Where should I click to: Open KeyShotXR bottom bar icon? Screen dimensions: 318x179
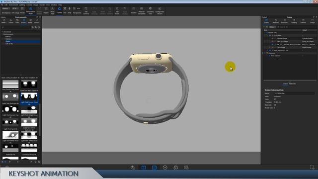175,168
